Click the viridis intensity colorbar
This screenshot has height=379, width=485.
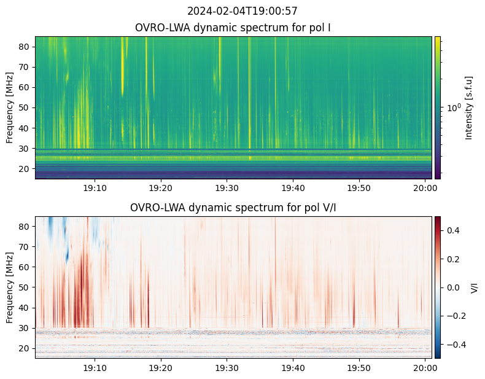(438, 107)
